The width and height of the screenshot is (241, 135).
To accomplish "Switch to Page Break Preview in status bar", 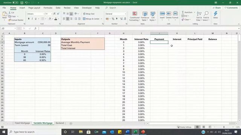I will [210, 127].
